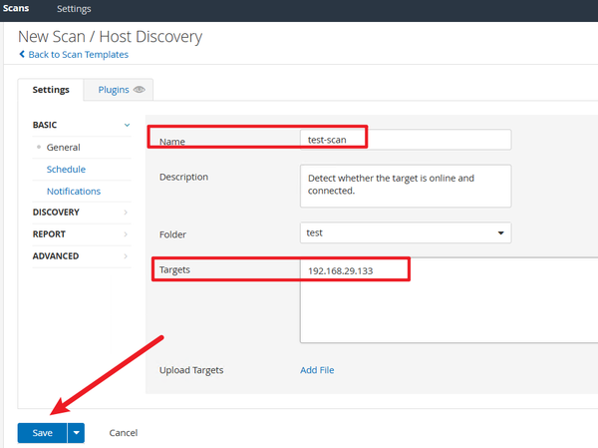Click the back arrow chevron icon
The width and height of the screenshot is (598, 448).
(x=22, y=54)
